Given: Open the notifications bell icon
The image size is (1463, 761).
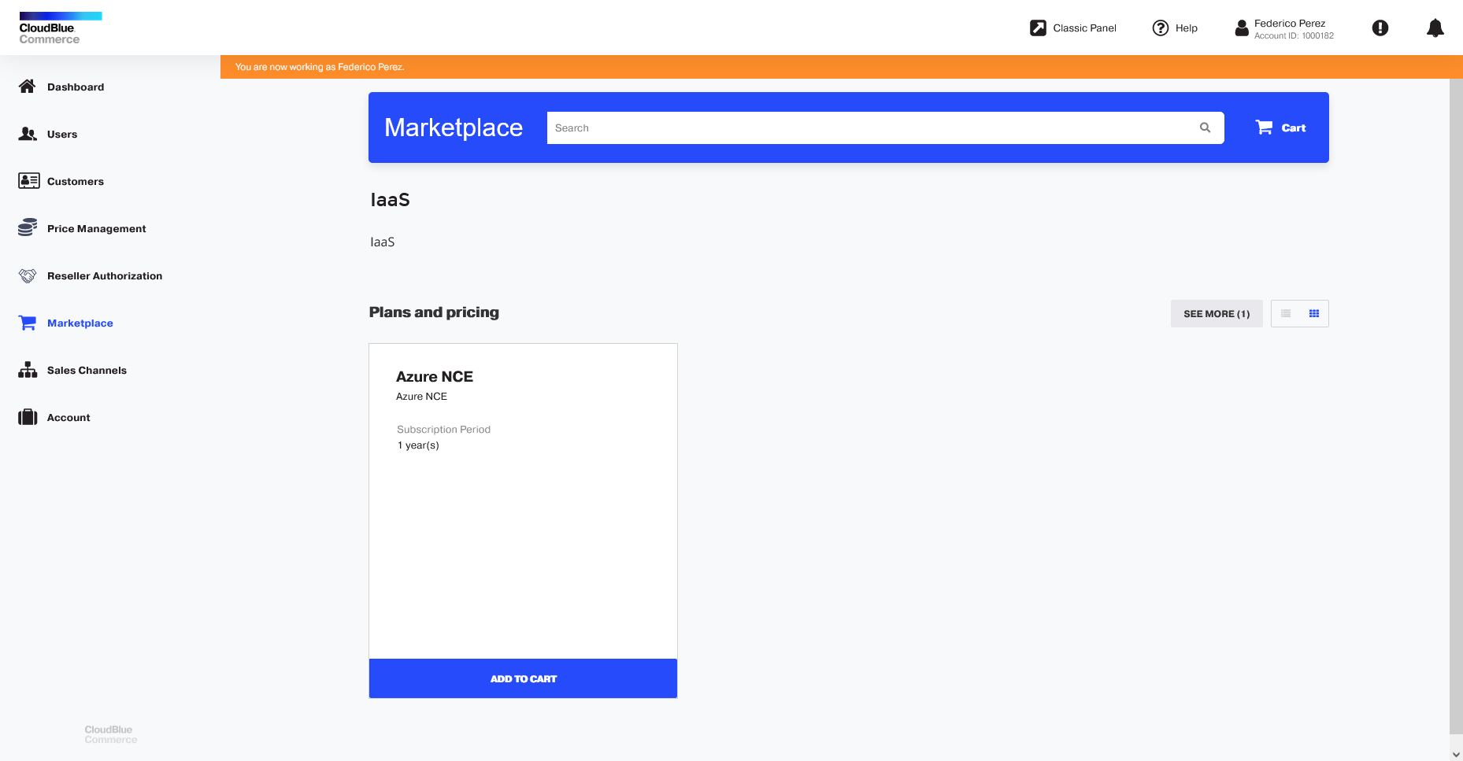Looking at the screenshot, I should pos(1435,28).
